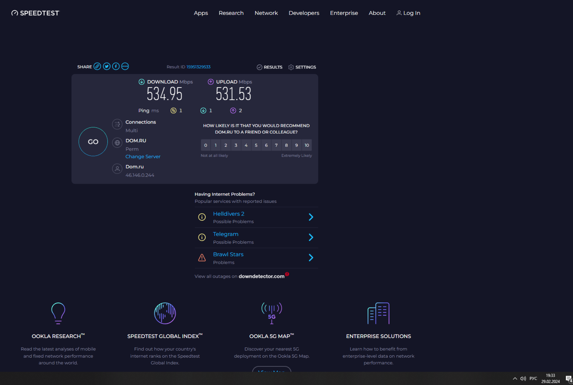Open the notification center icon

click(569, 379)
